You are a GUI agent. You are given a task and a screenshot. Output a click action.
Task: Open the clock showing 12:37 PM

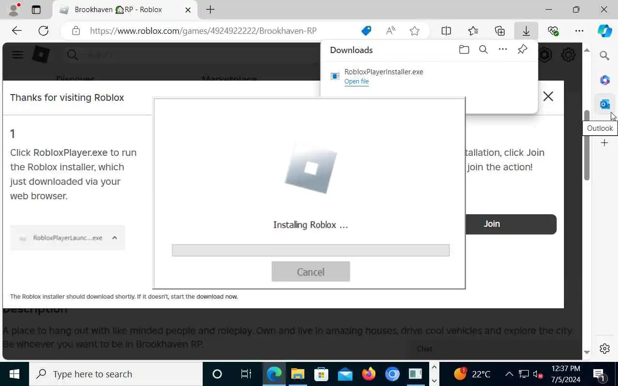[566, 374]
